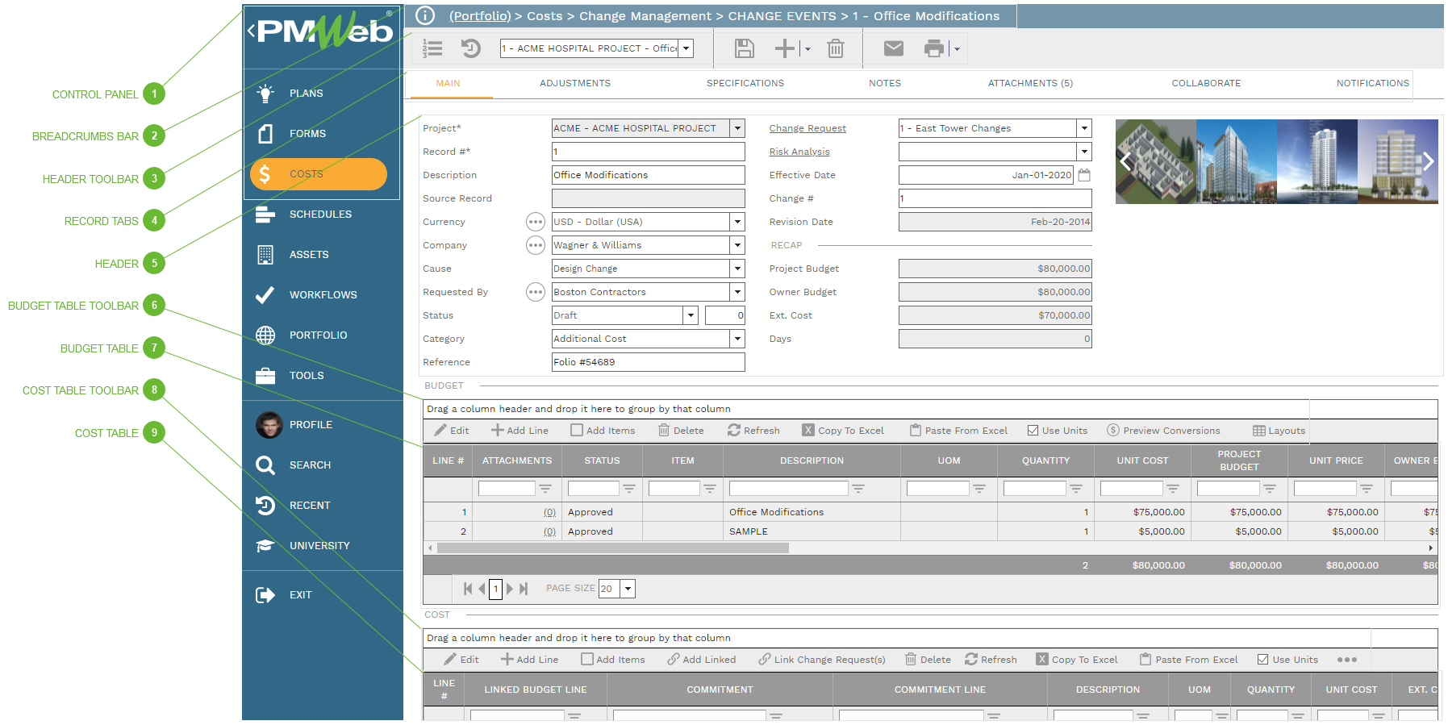The height and width of the screenshot is (725, 1448).
Task: Click the info icon beside breadcrumbs
Action: click(x=425, y=16)
